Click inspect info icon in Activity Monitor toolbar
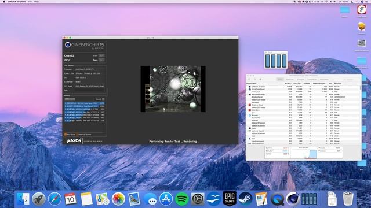The image size is (371, 208). tap(254, 79)
